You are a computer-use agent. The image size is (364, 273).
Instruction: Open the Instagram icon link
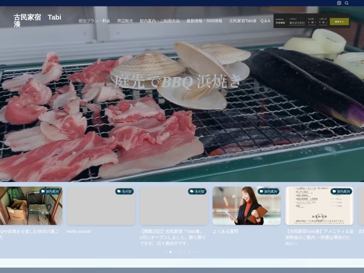[x=339, y=3]
